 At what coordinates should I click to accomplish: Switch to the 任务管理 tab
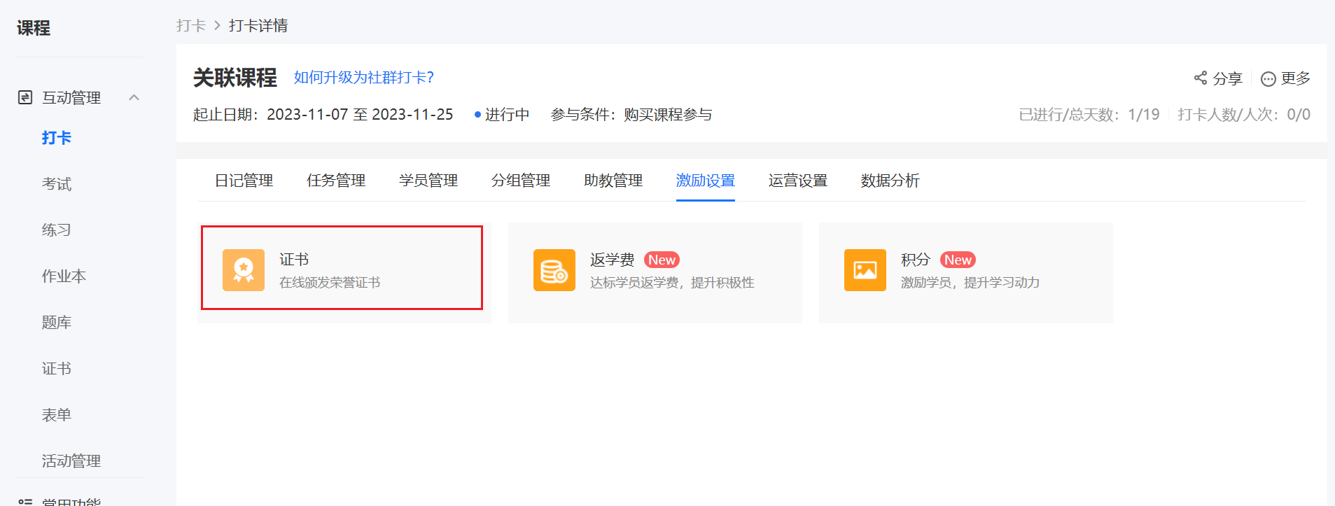click(336, 181)
